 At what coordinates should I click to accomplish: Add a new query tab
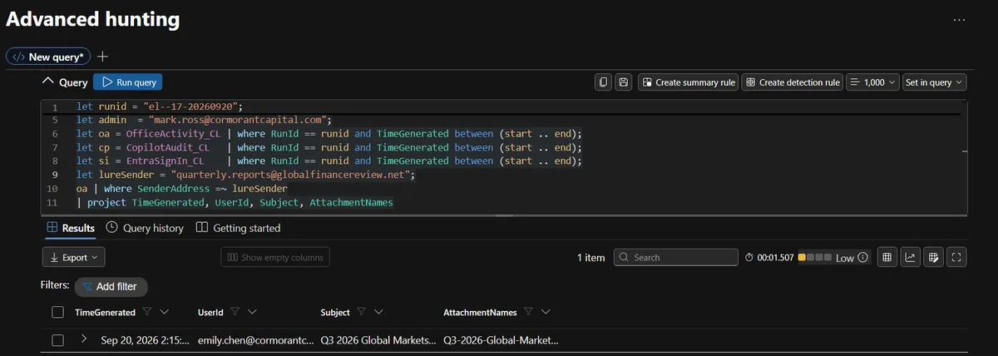103,57
